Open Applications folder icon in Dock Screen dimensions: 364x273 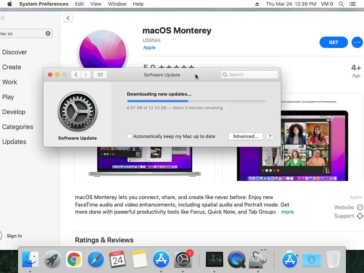coord(290,259)
